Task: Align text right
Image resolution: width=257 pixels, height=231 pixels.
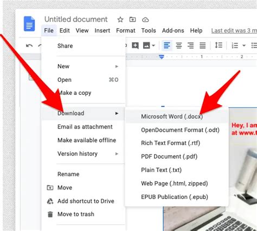Action: [190, 46]
